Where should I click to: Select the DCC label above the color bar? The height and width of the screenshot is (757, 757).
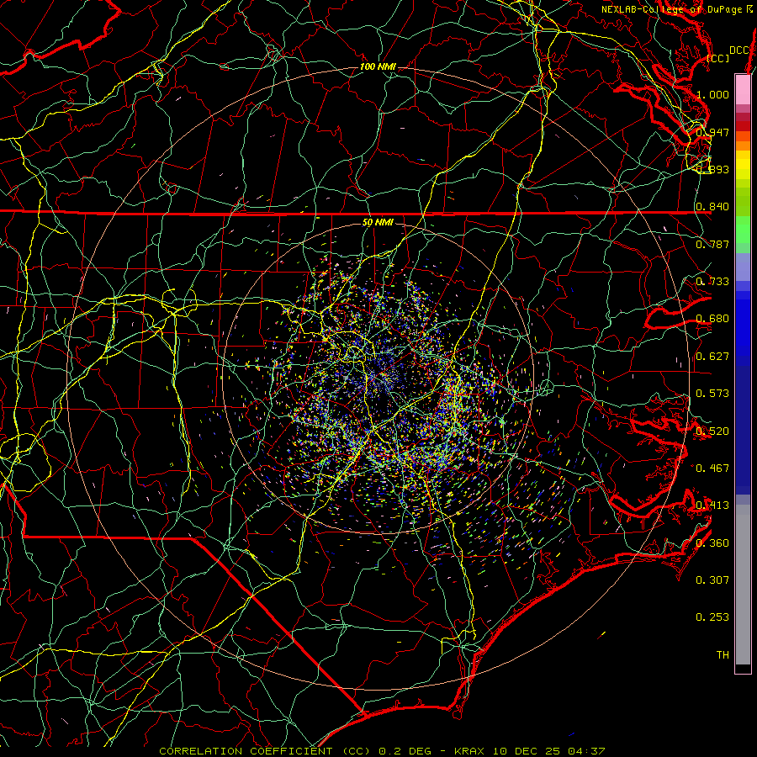click(738, 50)
